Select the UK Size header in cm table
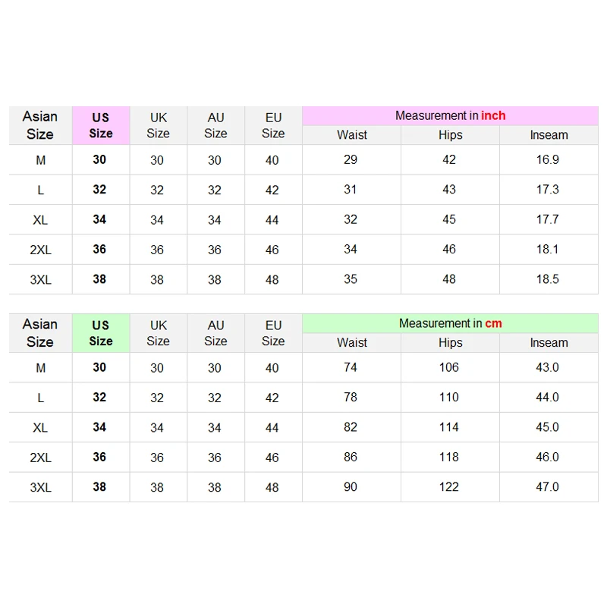This screenshot has height=607, width=607. [158, 333]
